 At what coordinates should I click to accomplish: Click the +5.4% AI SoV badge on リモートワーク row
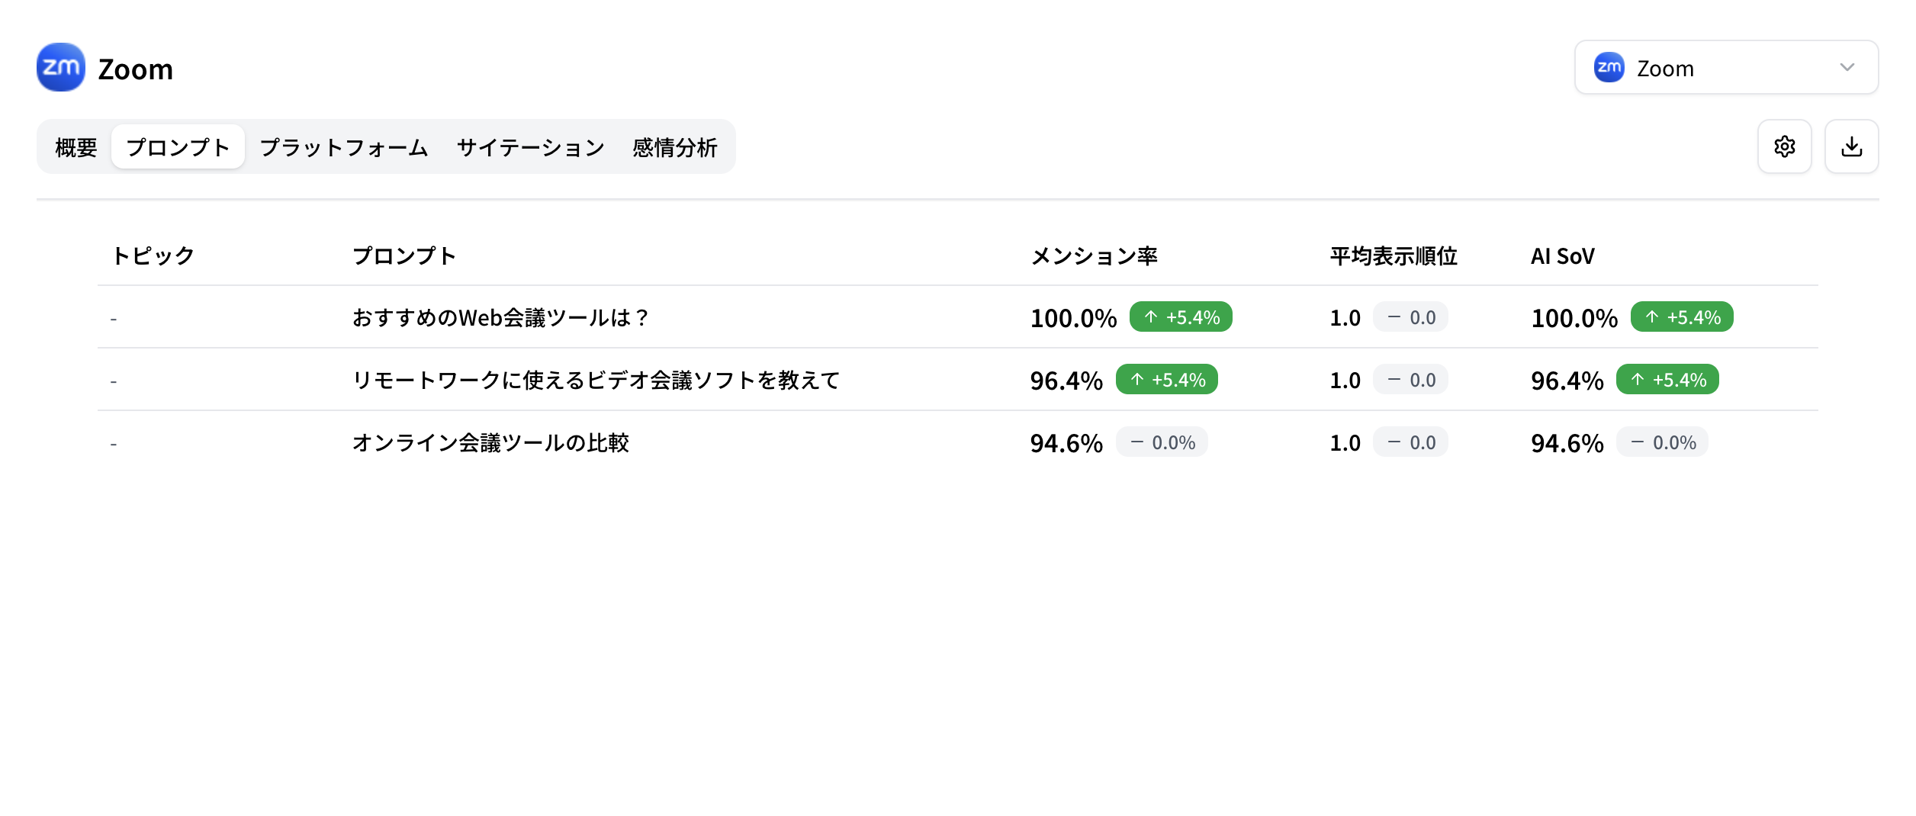click(1667, 378)
